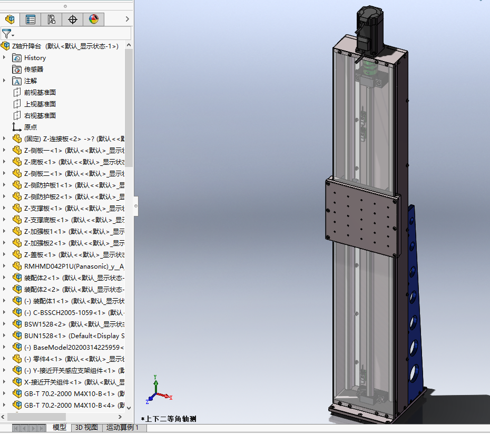Select the (-) 零件4<1> part icon
Screen dimensions: 490x434
coord(17,358)
